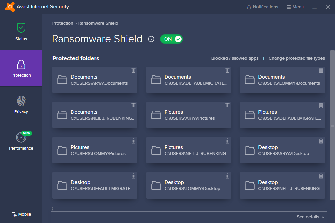
Task: Open Change protected file types
Action: click(x=297, y=58)
